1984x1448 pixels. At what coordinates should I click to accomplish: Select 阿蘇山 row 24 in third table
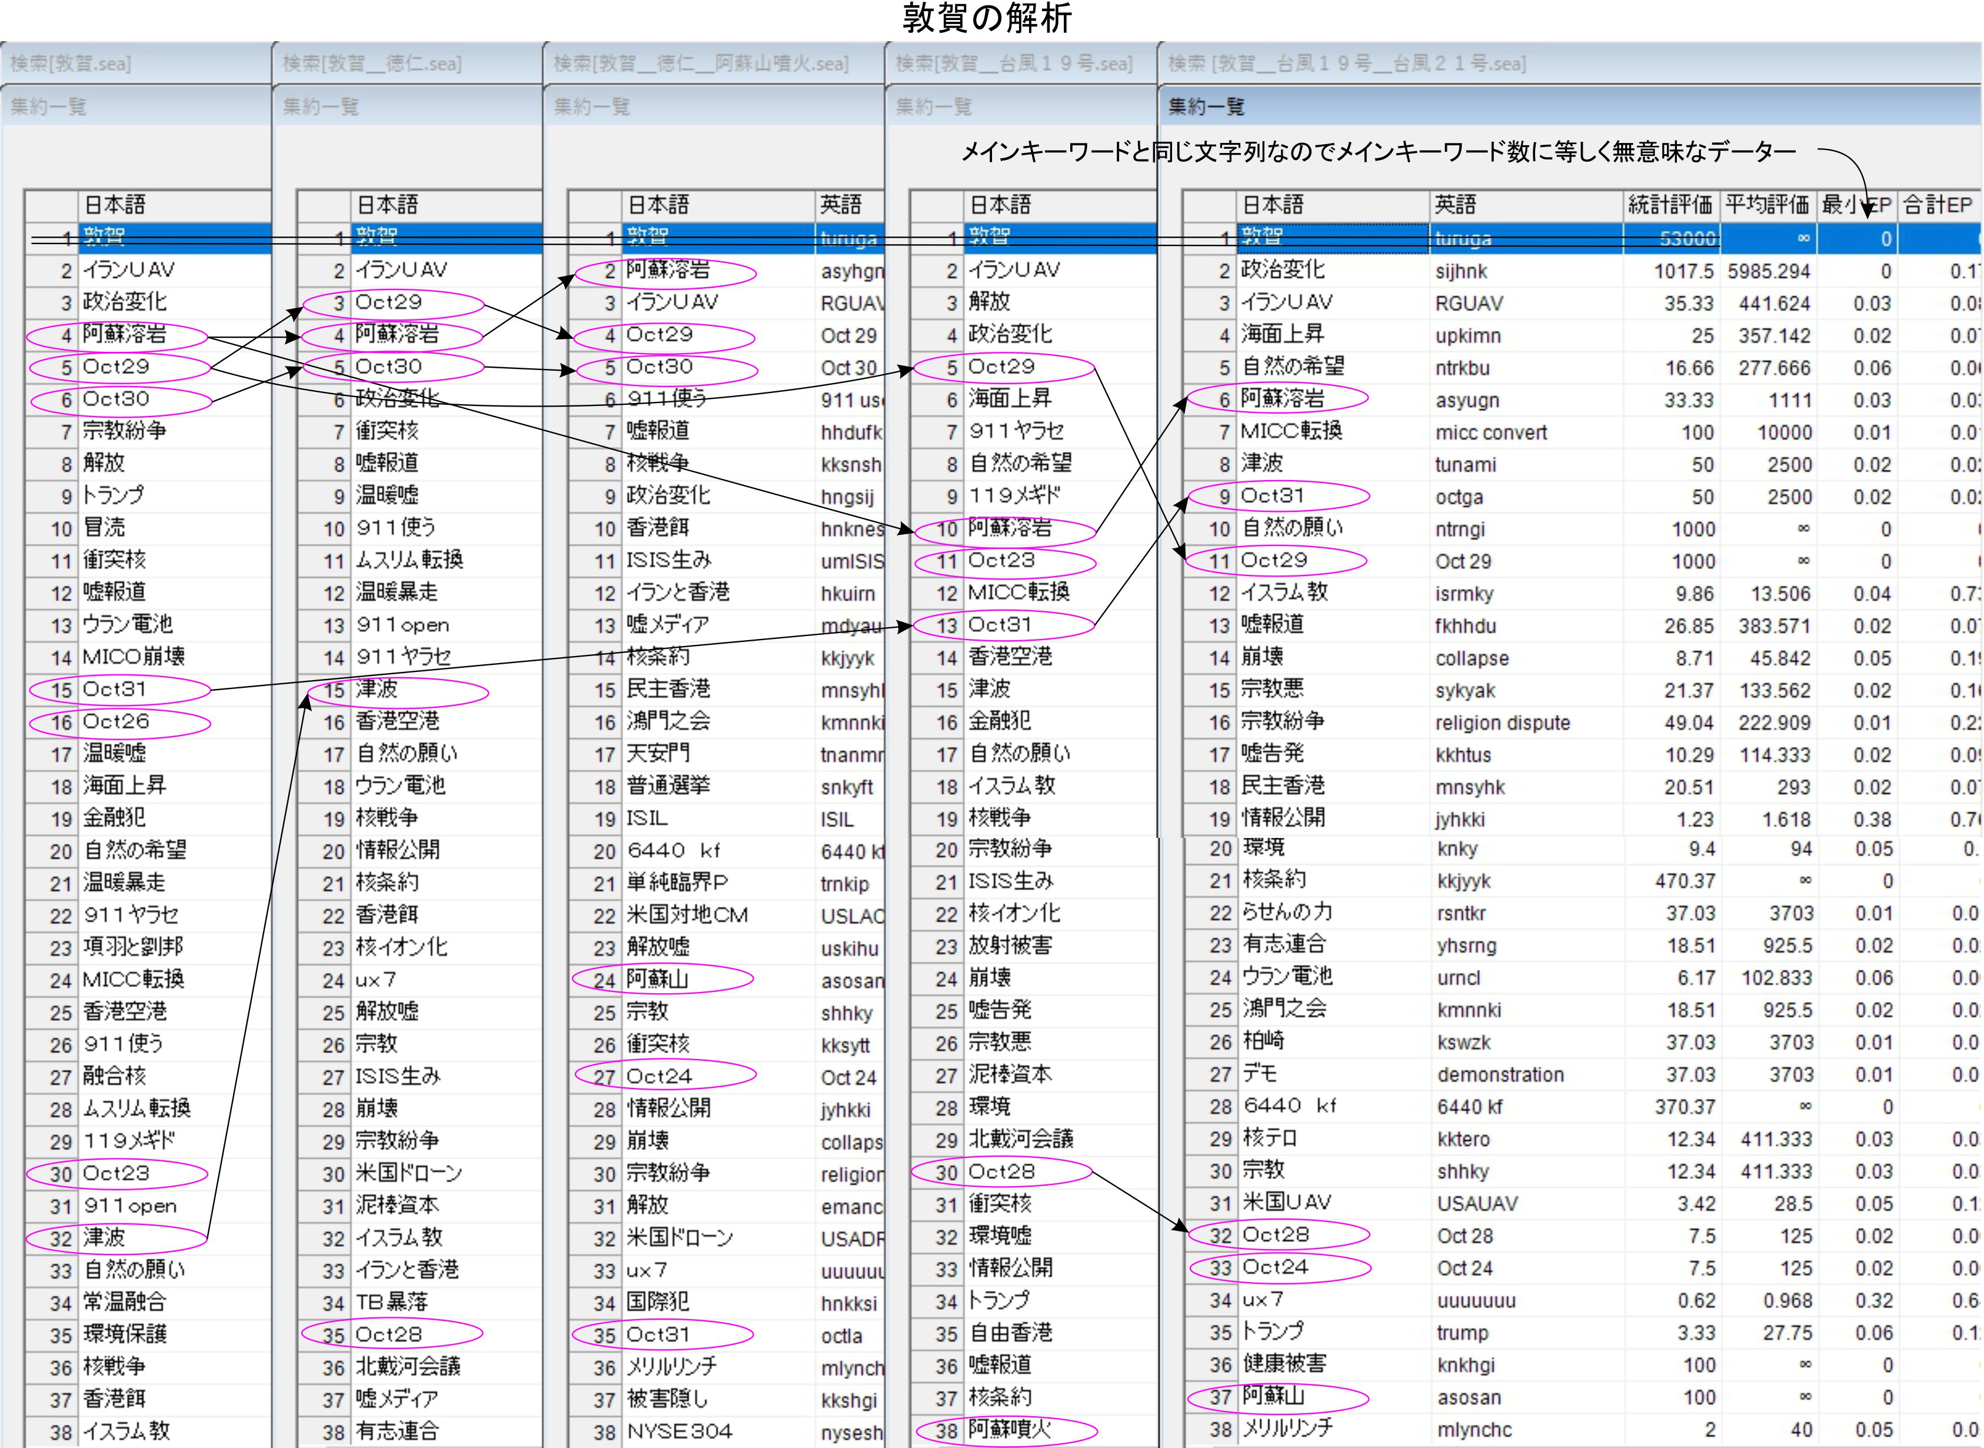tap(657, 979)
